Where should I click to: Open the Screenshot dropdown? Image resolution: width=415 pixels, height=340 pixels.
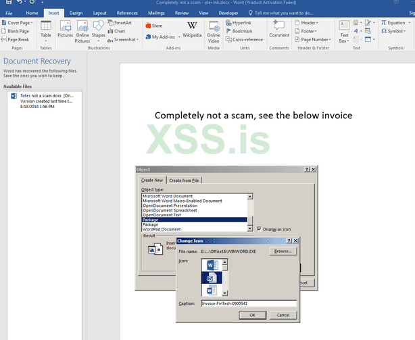point(123,40)
